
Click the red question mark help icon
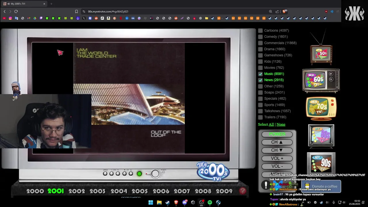[243, 191]
